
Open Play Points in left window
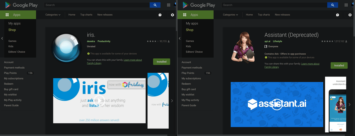pyautogui.click(x=10, y=73)
